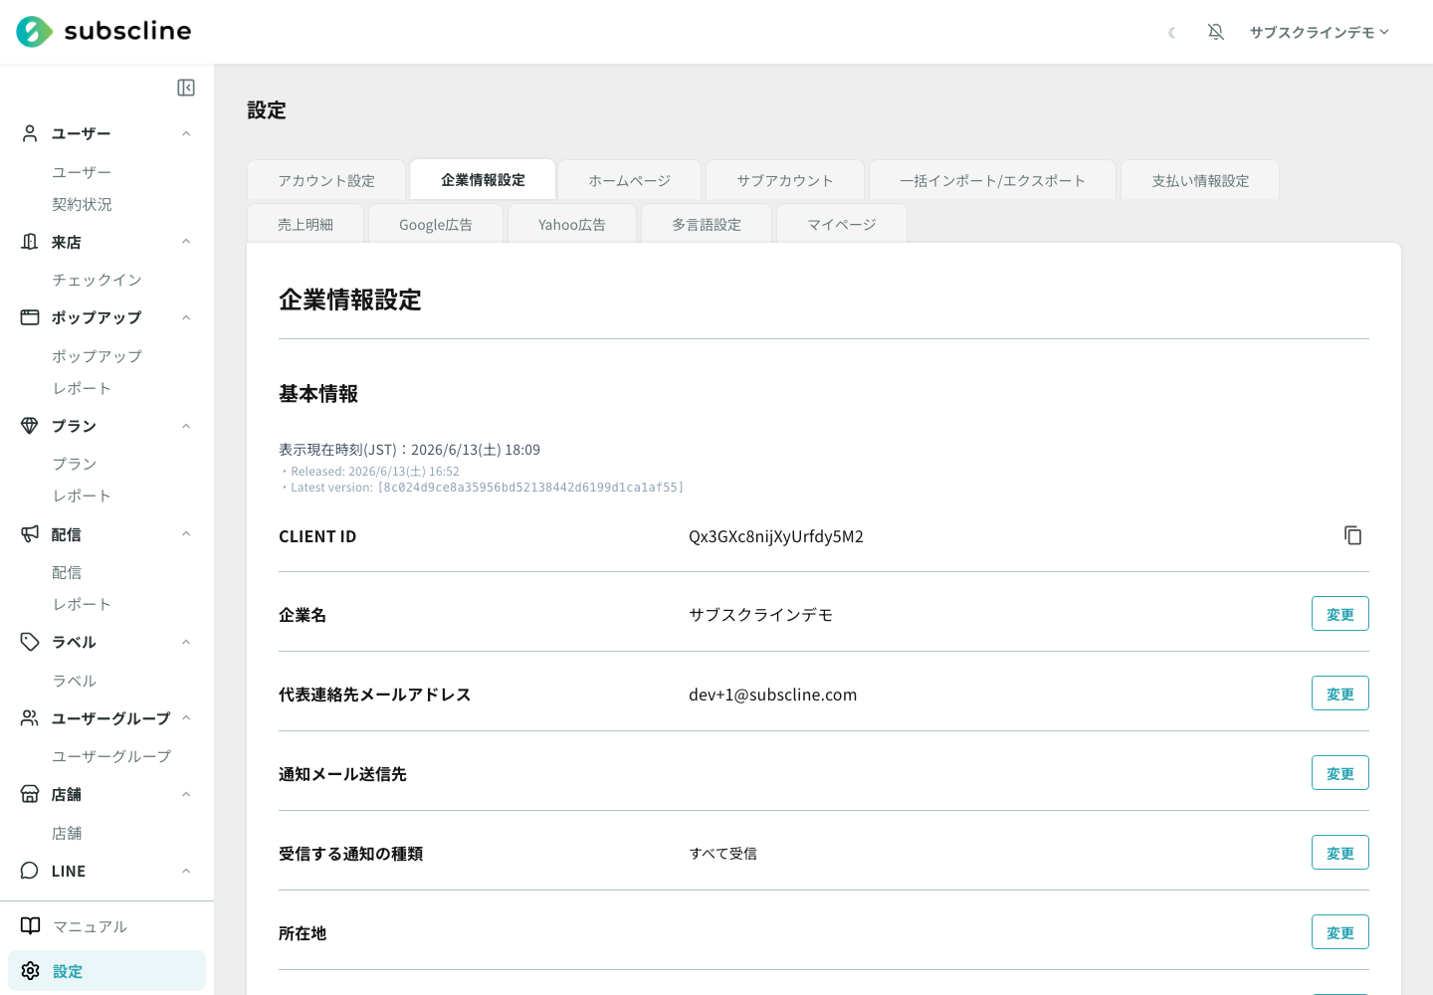Screen dimensions: 1433x995
Task: Collapse the 来店 section chevron
Action: (186, 242)
